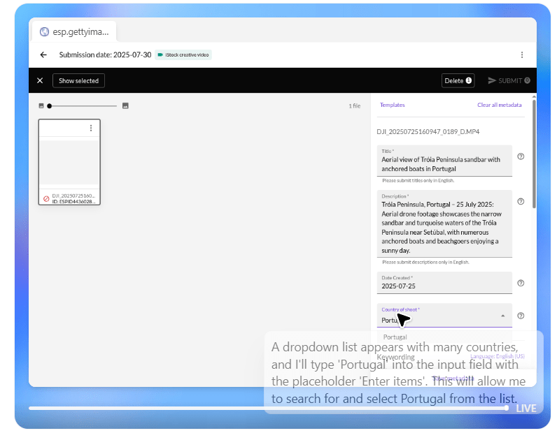Click the large thumbnail size icon
Screen dimensions: 557x433
coord(125,106)
